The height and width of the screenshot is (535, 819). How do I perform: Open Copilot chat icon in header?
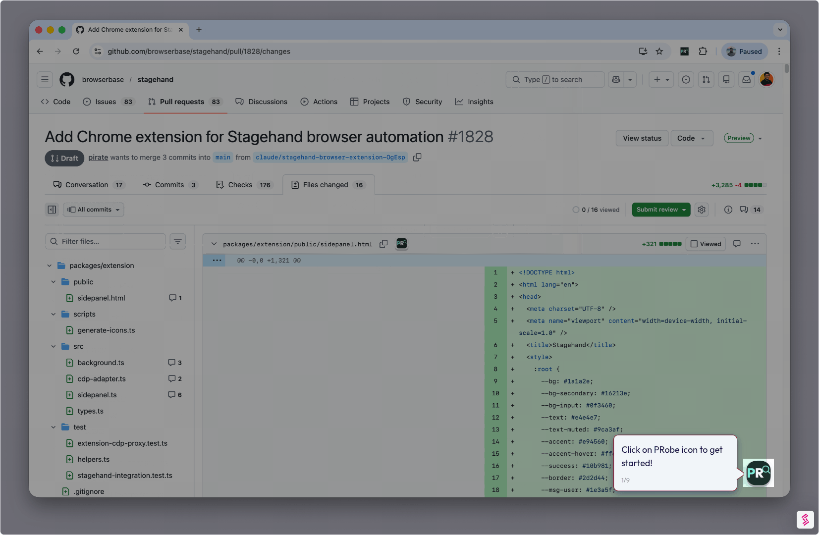click(616, 79)
